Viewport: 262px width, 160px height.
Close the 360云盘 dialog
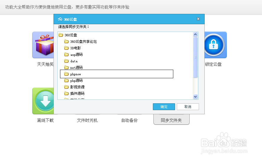(198, 19)
